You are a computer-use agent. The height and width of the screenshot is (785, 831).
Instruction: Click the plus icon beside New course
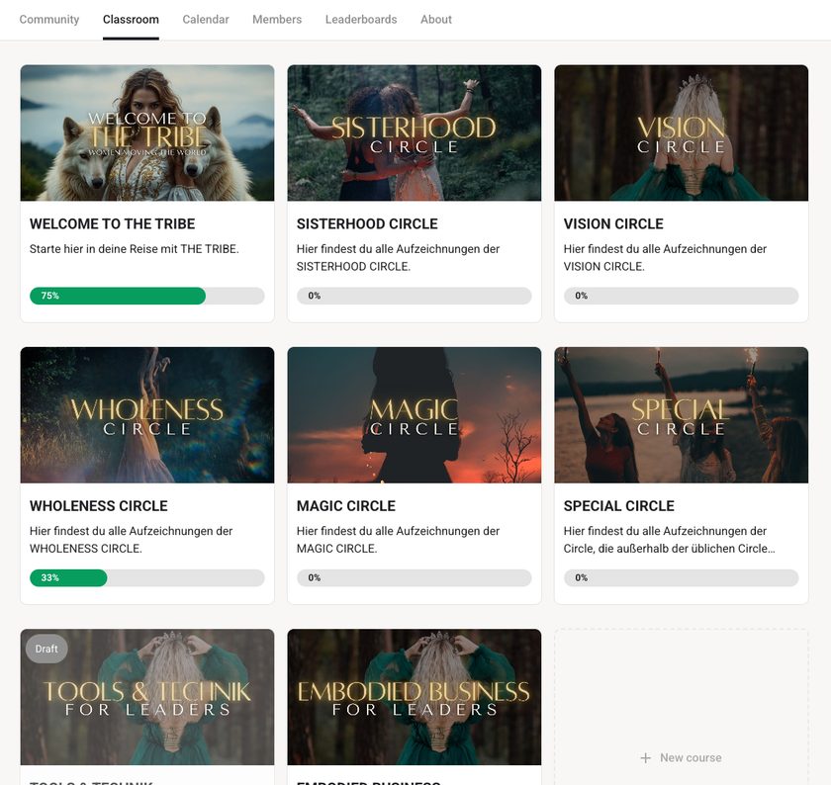pos(645,758)
